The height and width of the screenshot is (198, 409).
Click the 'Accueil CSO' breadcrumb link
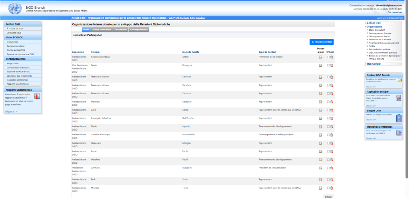tap(78, 18)
